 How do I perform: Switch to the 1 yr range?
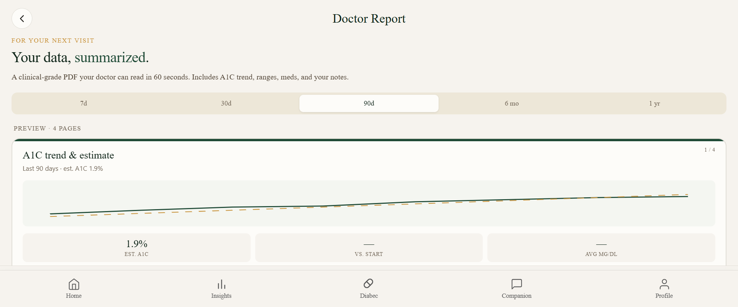click(655, 103)
